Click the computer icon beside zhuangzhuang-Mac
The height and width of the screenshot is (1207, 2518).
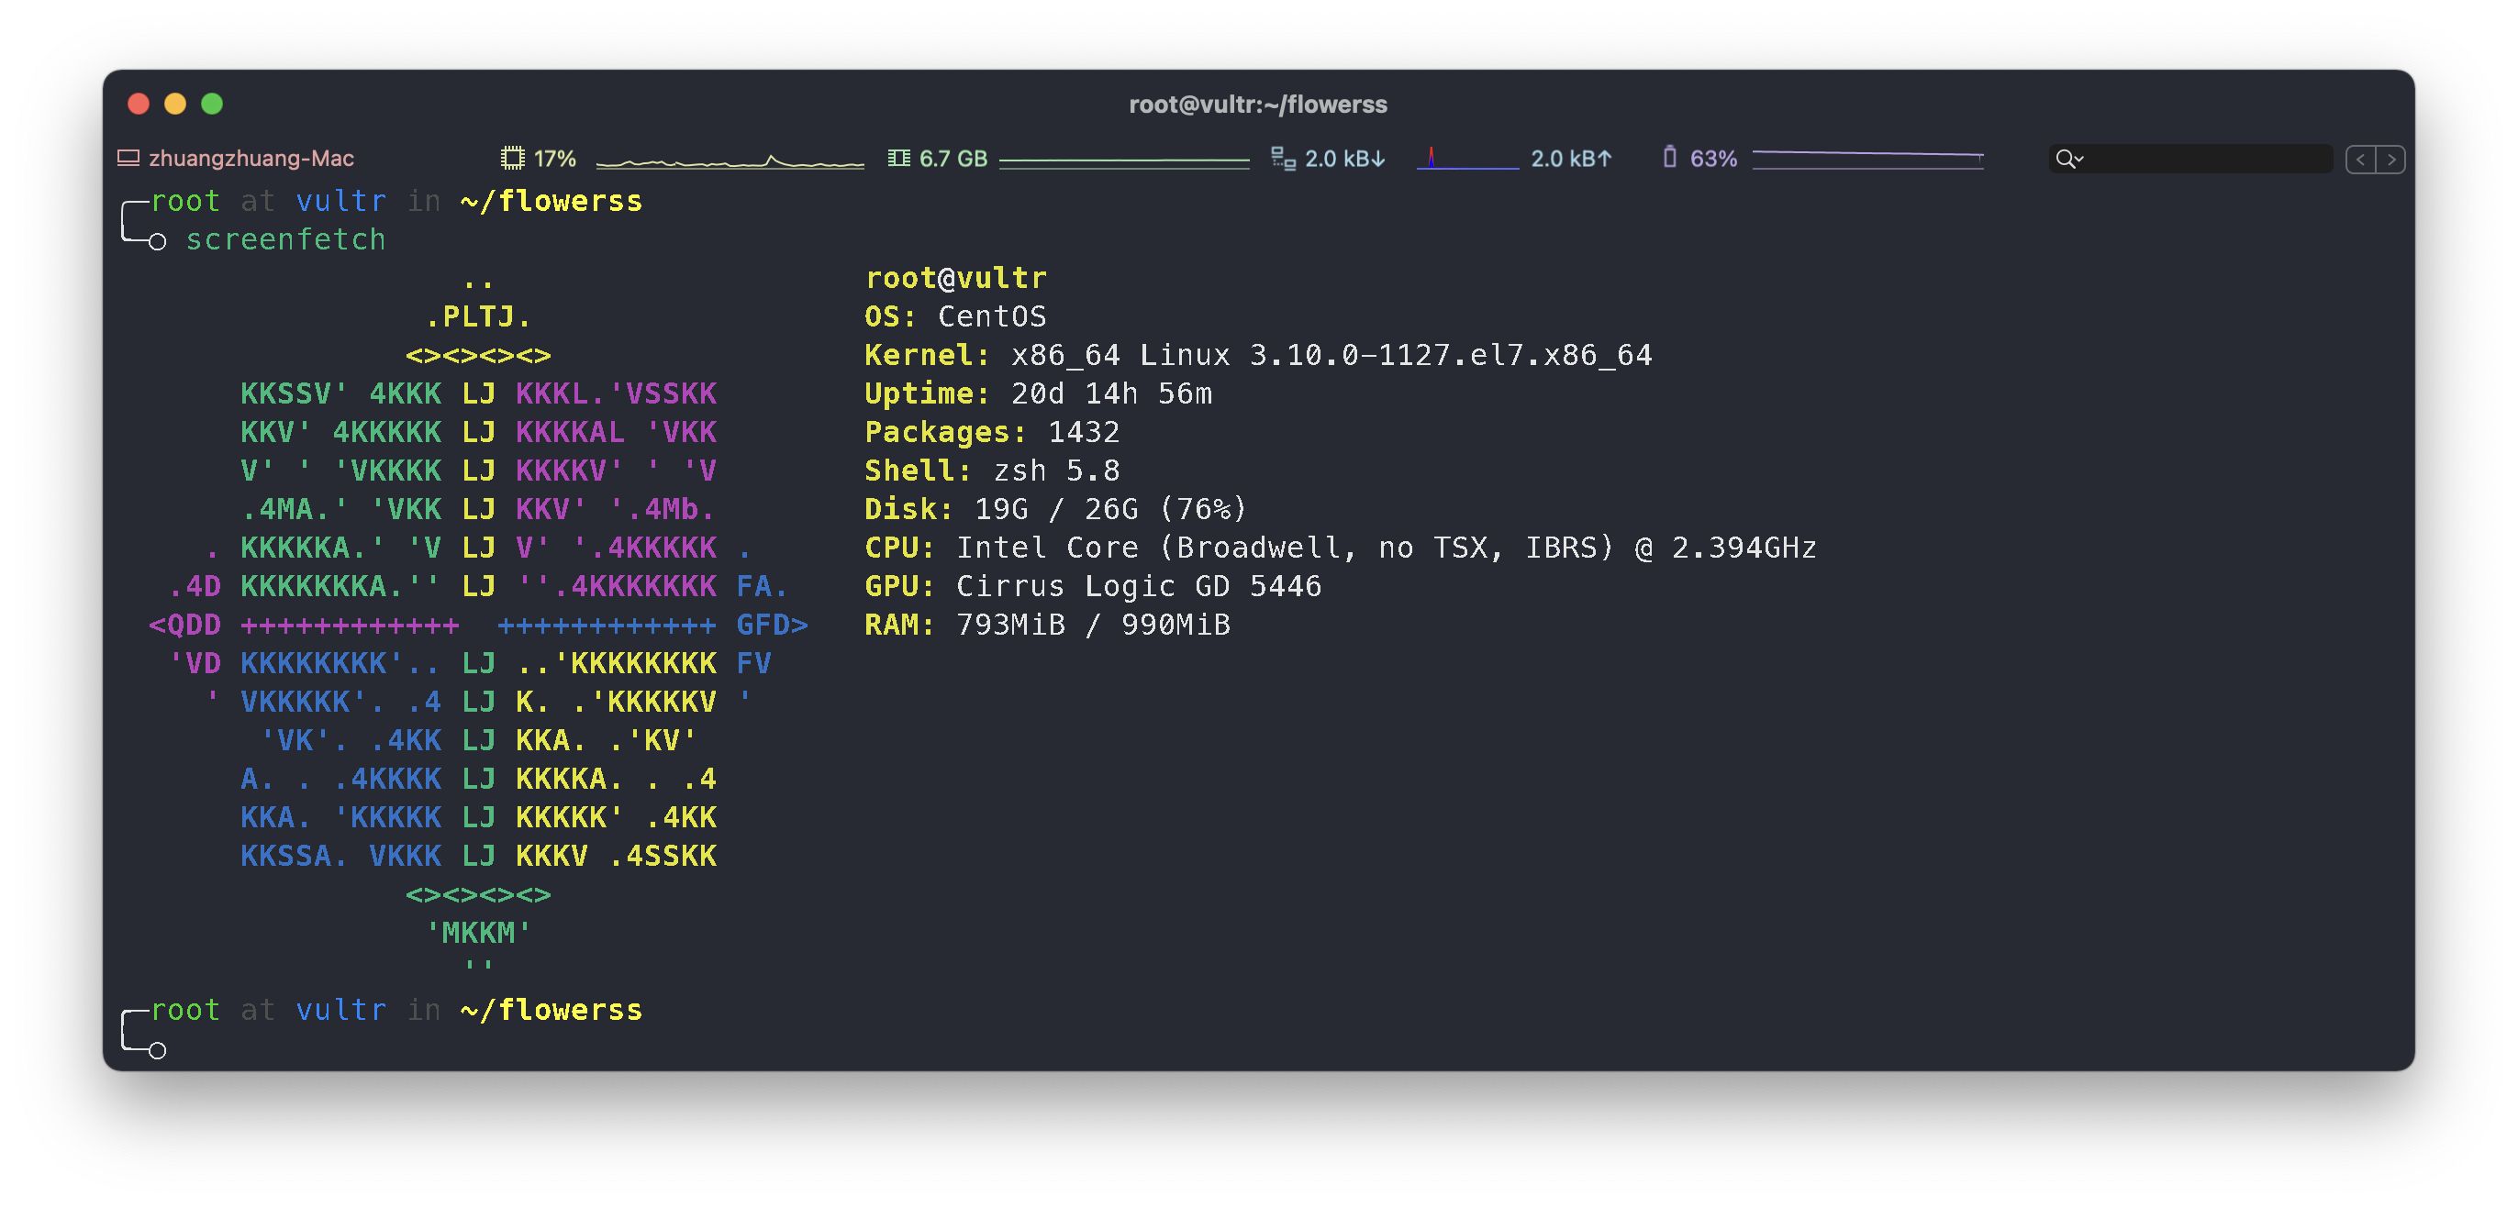pos(128,159)
